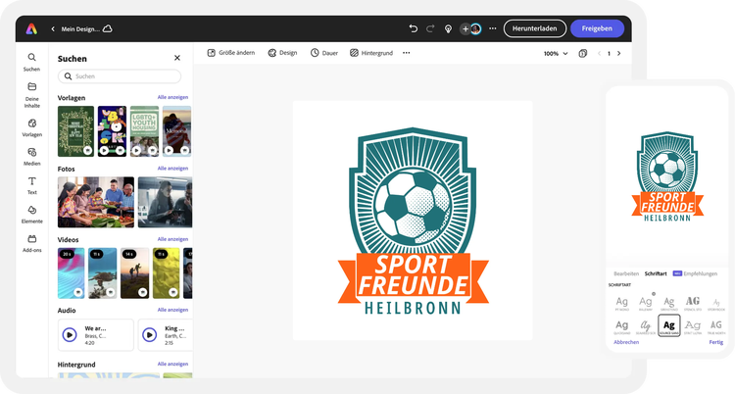
Task: Click the Mein Design title
Action: pos(80,29)
